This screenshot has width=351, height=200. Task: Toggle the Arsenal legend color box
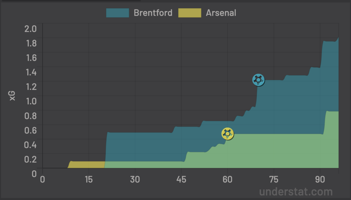pos(190,13)
